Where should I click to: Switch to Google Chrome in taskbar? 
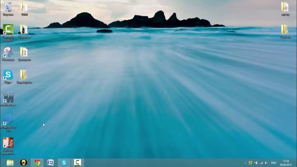pos(37,163)
